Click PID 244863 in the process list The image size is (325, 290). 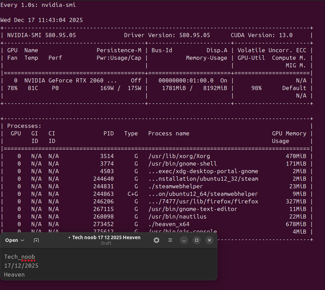click(103, 194)
